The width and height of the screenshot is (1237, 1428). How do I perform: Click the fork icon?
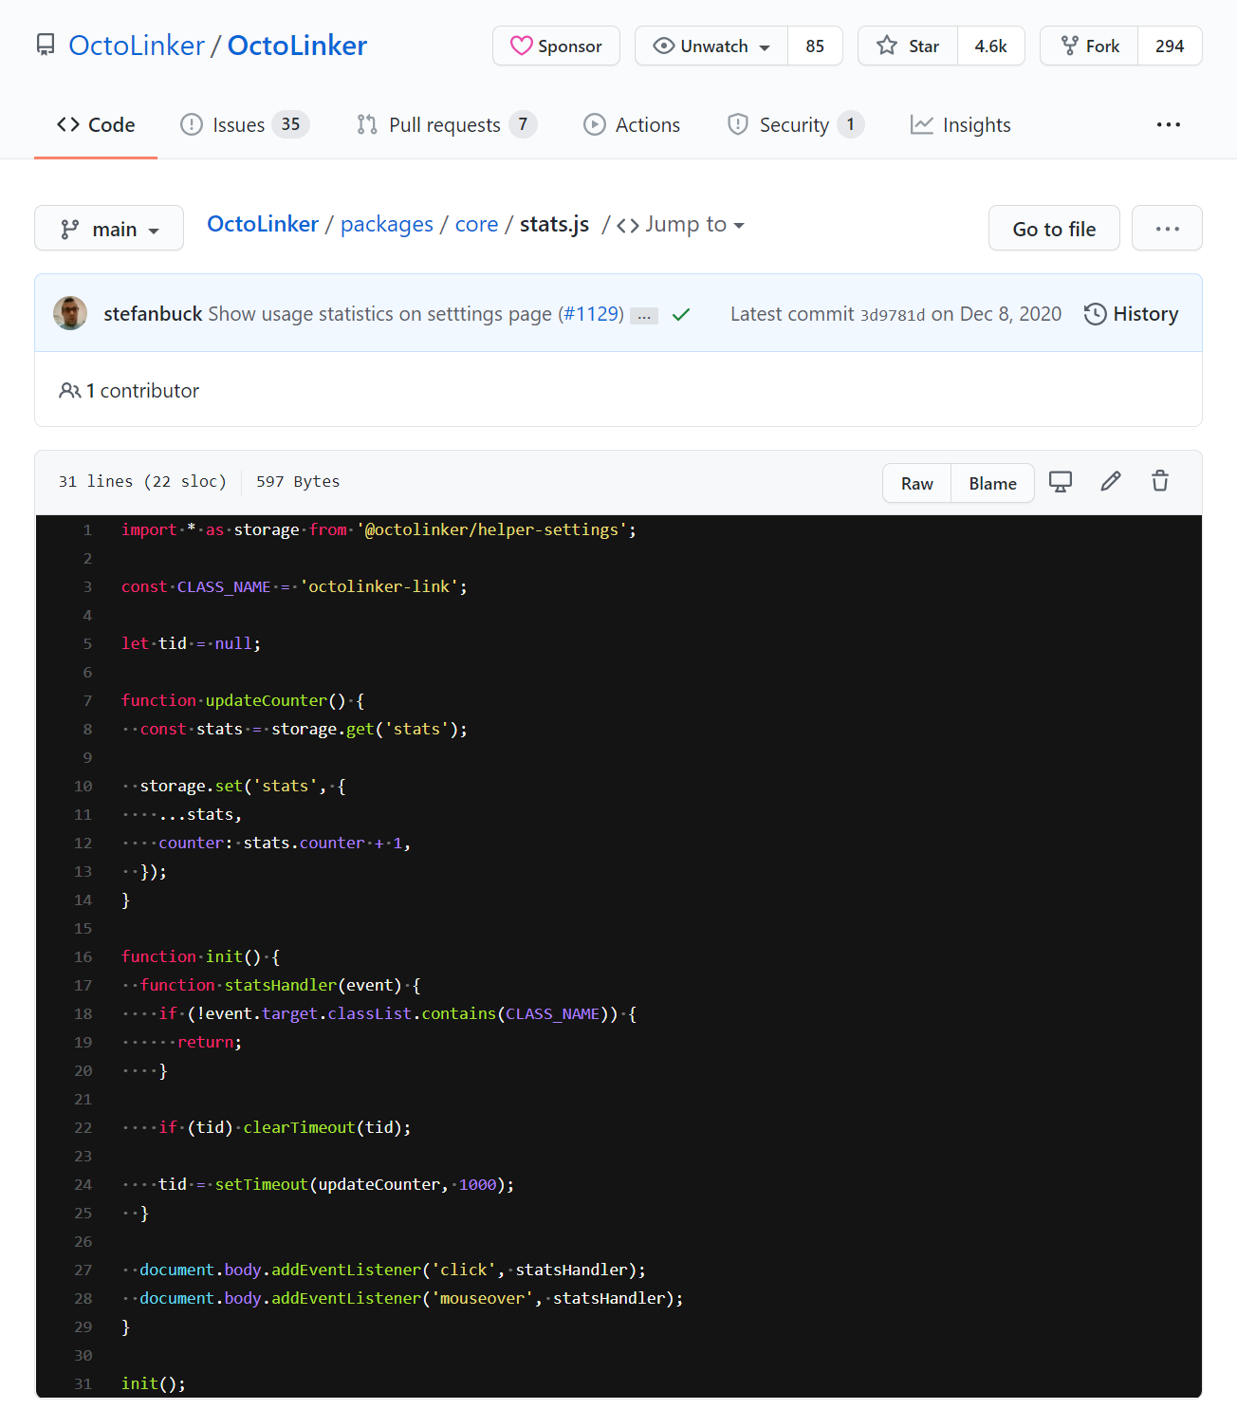pos(1069,46)
